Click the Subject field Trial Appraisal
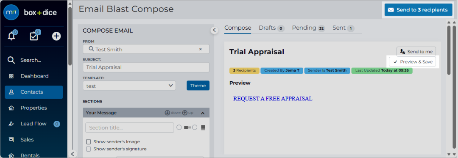458x158 pixels. click(146, 67)
